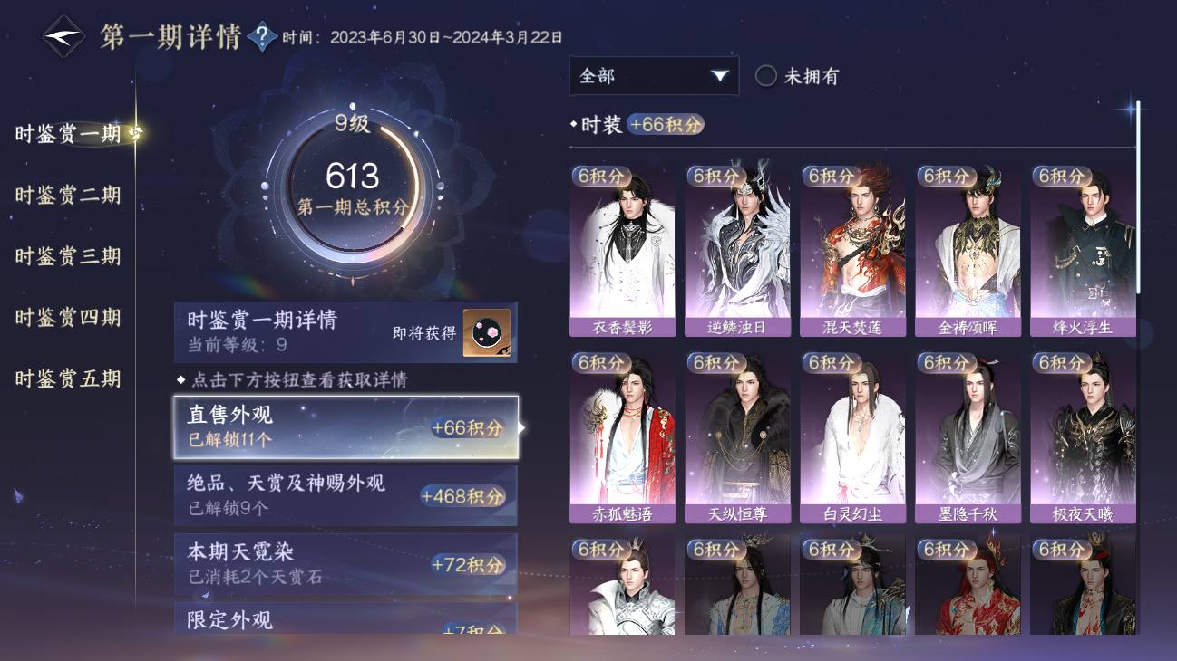Toggle the 未拥有 filter radio button
This screenshot has height=661, width=1177.
[766, 76]
